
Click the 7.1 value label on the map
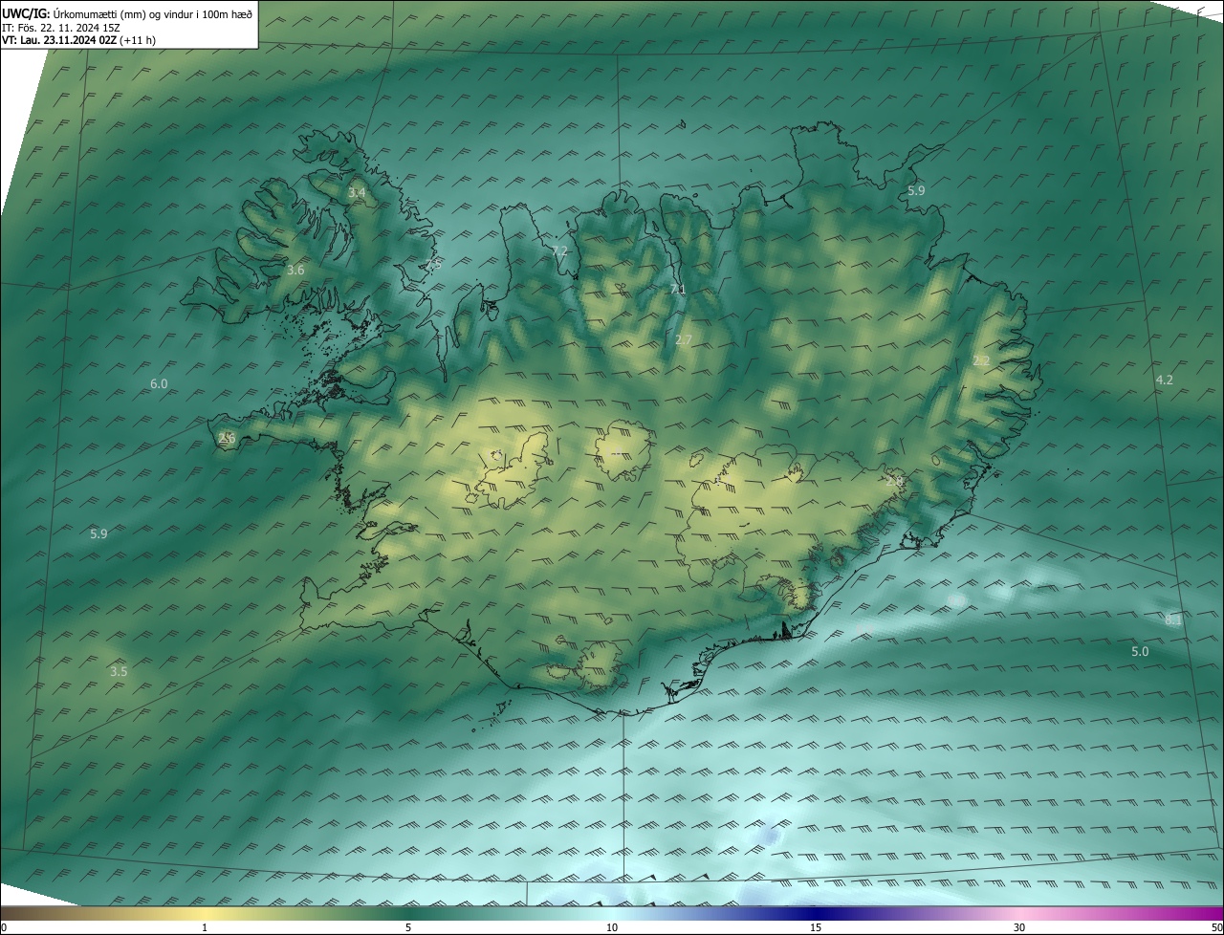point(678,289)
